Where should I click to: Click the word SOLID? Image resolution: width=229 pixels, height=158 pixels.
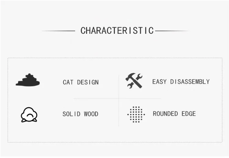(71, 114)
